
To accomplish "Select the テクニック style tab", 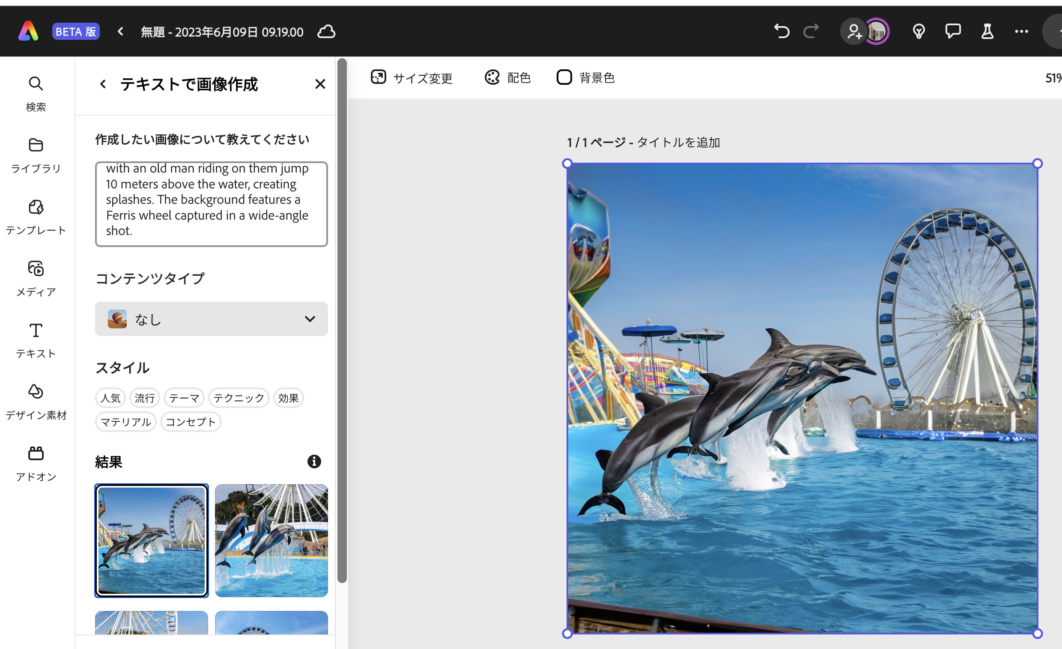I will 239,398.
